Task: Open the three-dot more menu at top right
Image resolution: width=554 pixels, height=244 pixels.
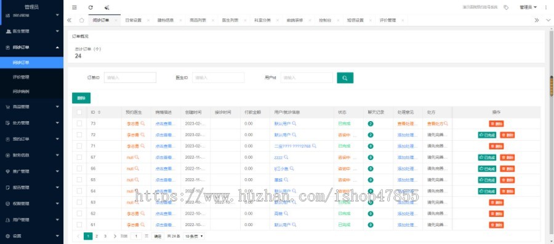Action: tap(546, 7)
